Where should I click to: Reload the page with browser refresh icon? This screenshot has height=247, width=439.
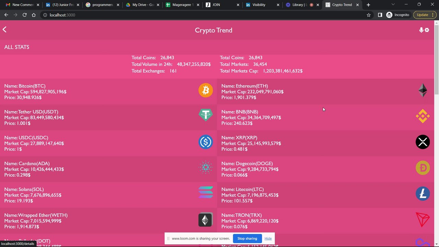24,15
